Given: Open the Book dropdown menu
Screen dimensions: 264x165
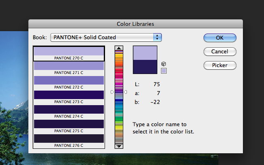Looking at the screenshot, I should (x=106, y=38).
